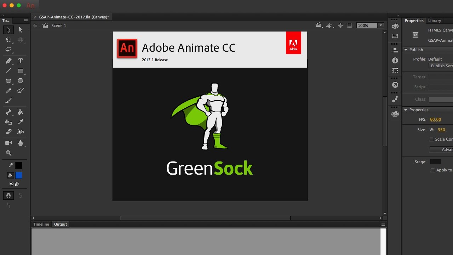The width and height of the screenshot is (453, 255).
Task: Select the Free Transform tool
Action: [x=8, y=40]
